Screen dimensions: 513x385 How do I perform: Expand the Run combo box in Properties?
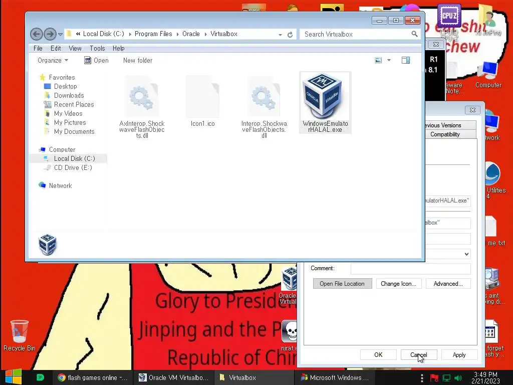click(x=466, y=254)
